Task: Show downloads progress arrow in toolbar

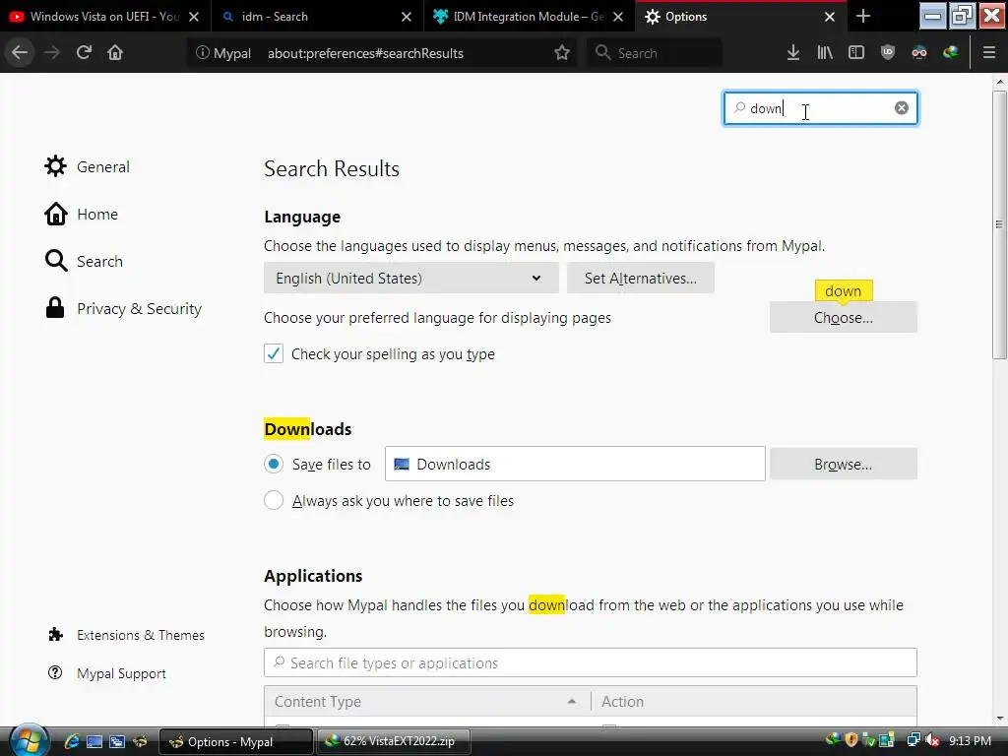Action: coord(793,53)
